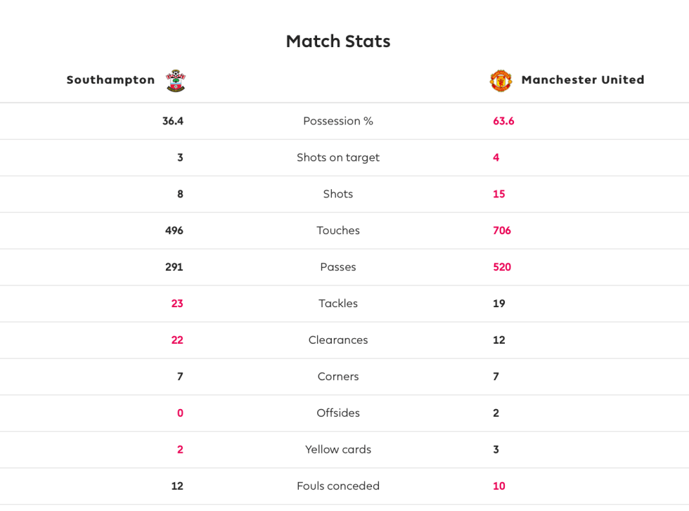Click the Southampton club crest icon

coord(176,81)
